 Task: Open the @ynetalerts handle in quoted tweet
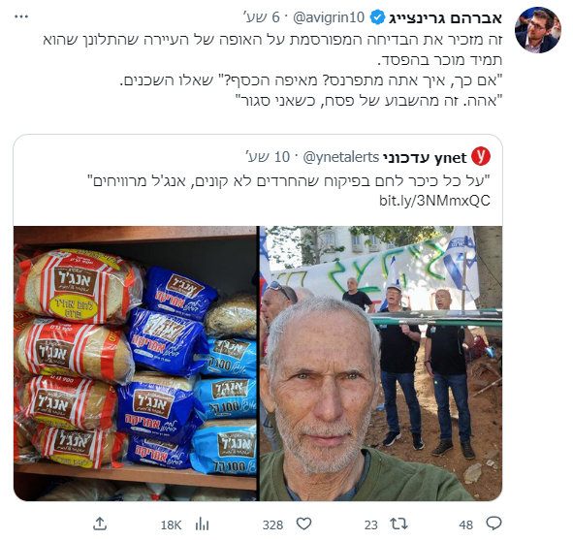click(341, 157)
